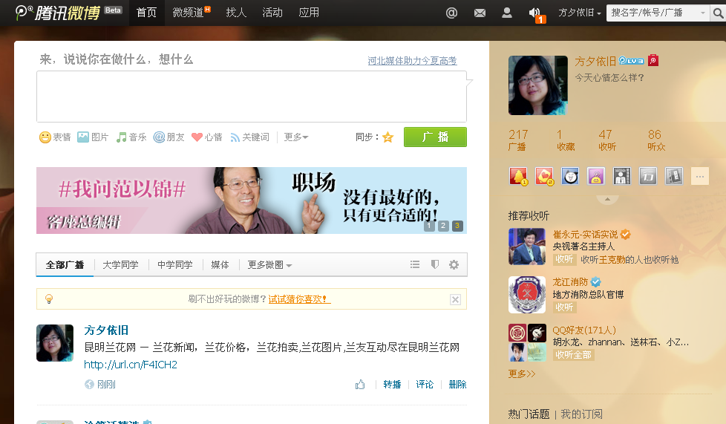Open the 找人 menu item
Image resolution: width=726 pixels, height=424 pixels.
click(236, 13)
